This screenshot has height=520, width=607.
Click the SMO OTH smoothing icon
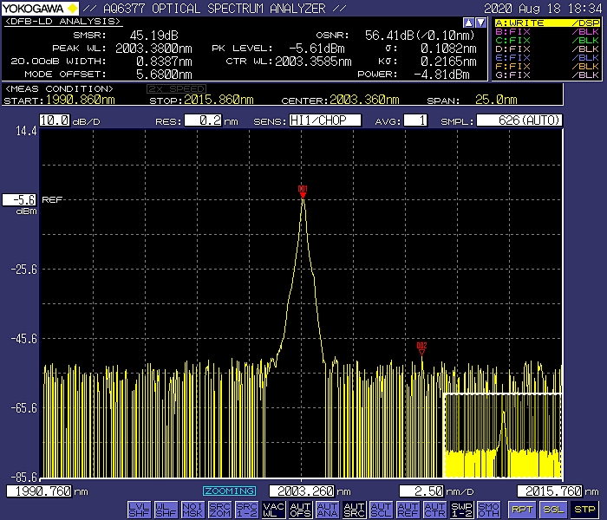coord(488,510)
